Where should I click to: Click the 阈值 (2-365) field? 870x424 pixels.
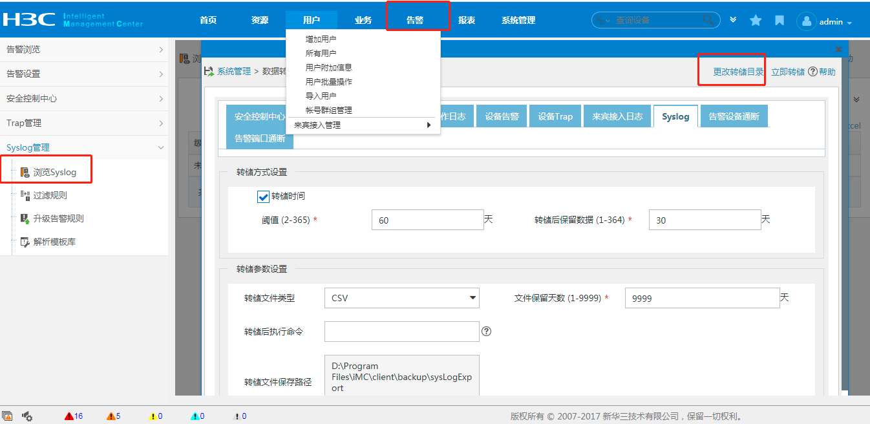428,220
